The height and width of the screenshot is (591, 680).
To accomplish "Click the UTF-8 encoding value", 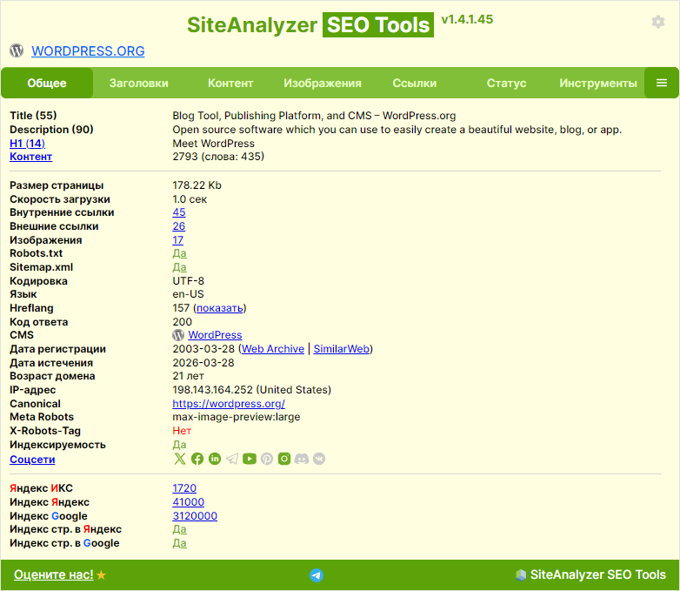I will [188, 281].
